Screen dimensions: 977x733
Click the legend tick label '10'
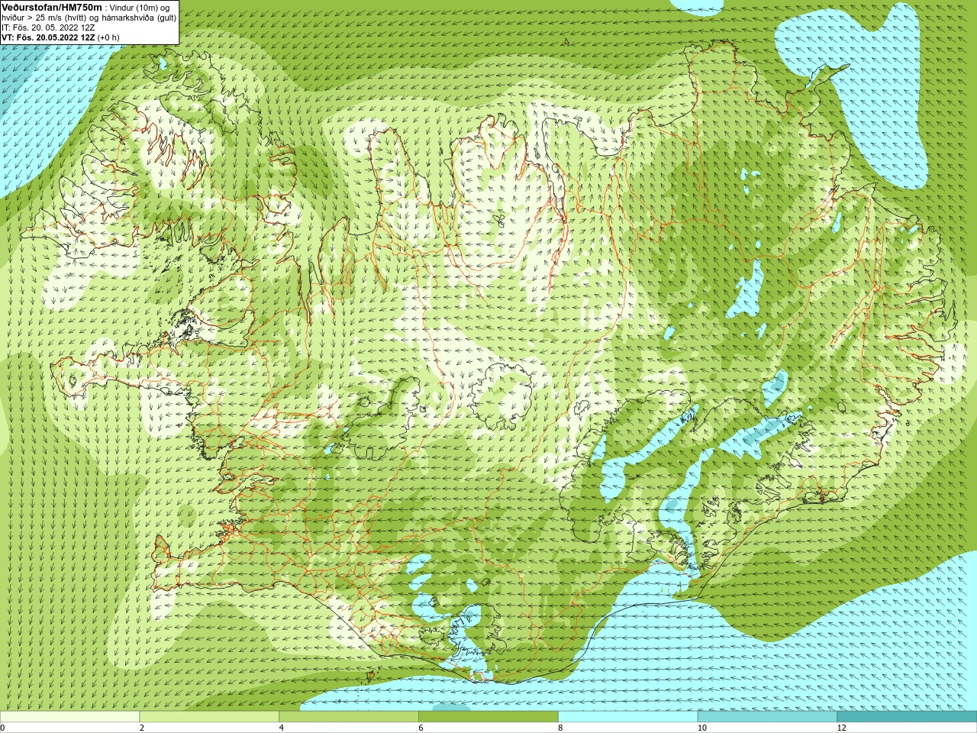pyautogui.click(x=701, y=728)
